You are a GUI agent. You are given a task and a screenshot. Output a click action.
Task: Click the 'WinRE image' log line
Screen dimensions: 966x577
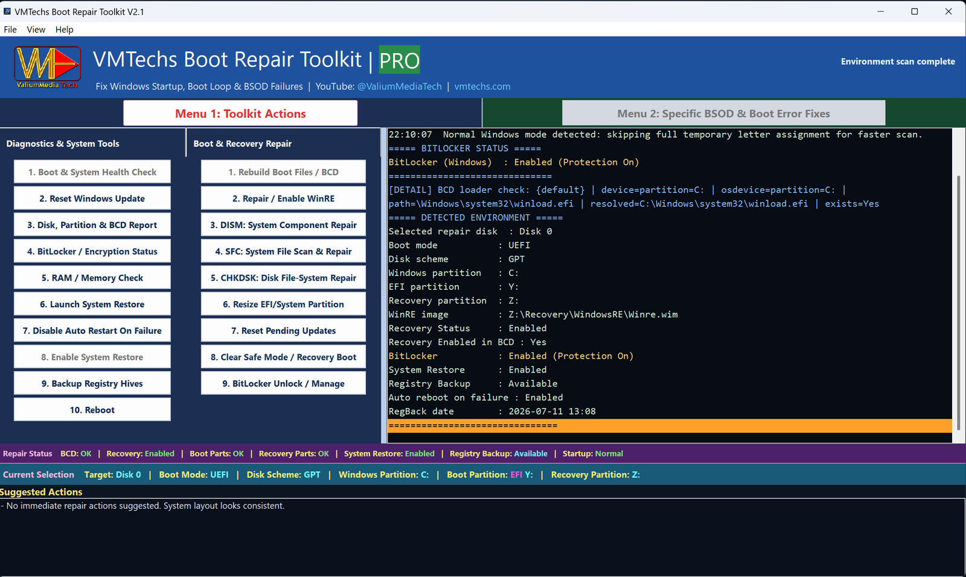click(x=533, y=314)
